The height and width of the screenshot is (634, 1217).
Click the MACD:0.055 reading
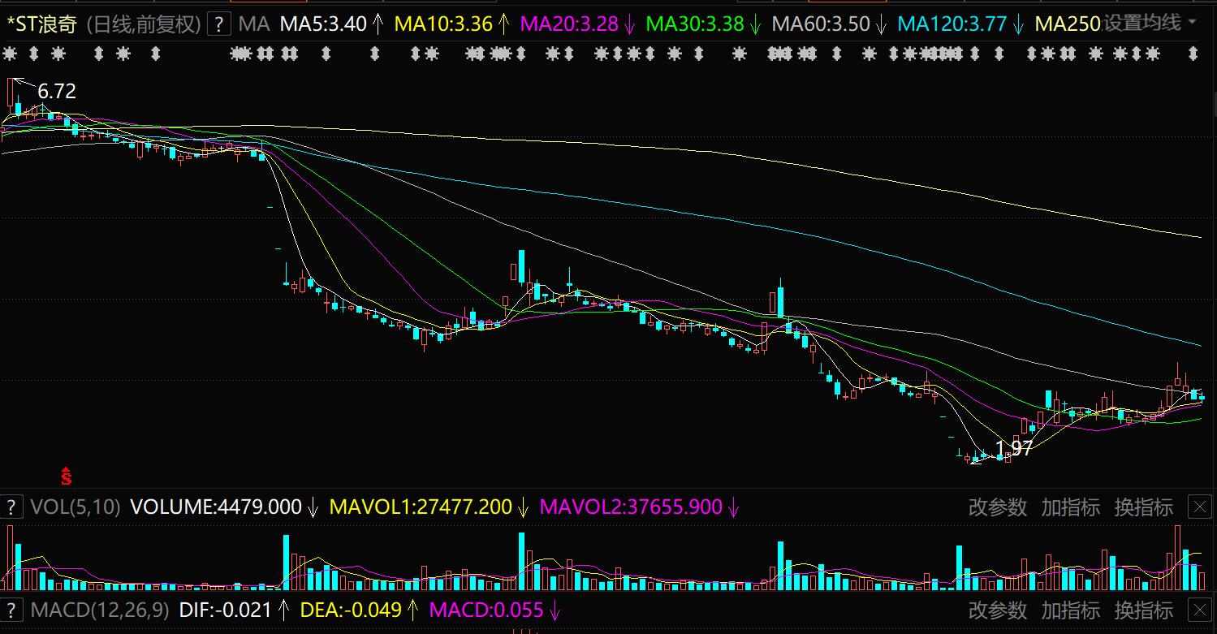click(486, 610)
